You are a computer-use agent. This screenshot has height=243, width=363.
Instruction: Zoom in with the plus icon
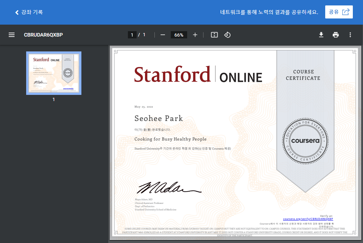[x=195, y=35]
